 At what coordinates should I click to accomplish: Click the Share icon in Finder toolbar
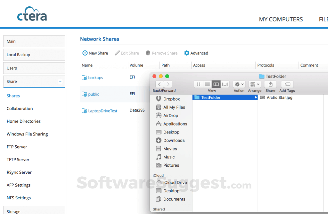pos(270,84)
